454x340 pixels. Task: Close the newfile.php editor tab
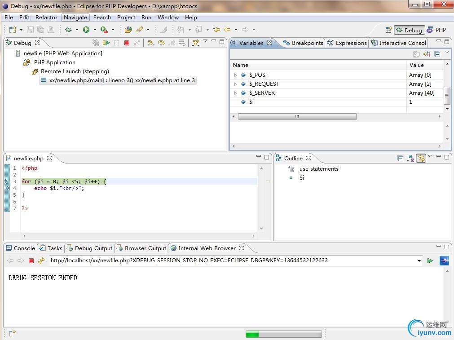tap(49, 158)
